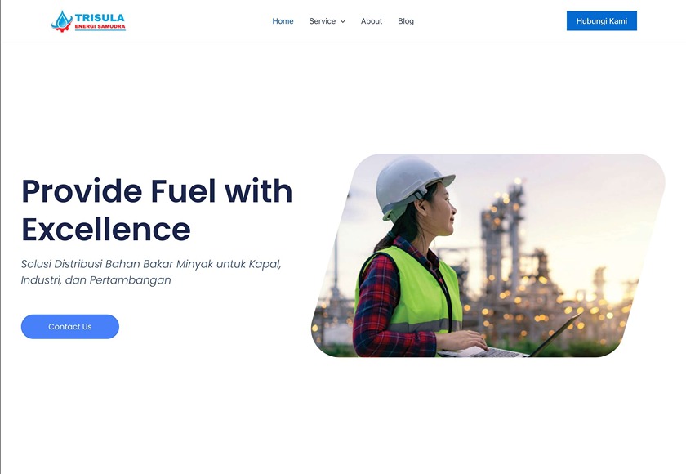This screenshot has width=686, height=474.
Task: Click the Trisula water drop logo icon
Action: 62,21
